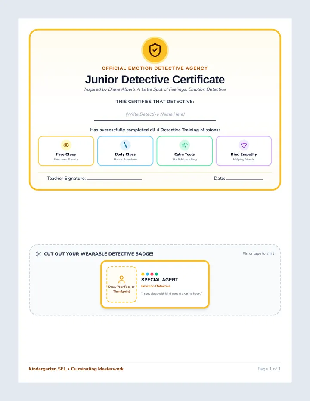The image size is (310, 401).
Task: Click the Draw Your Face or Thumbprint box
Action: (x=121, y=284)
